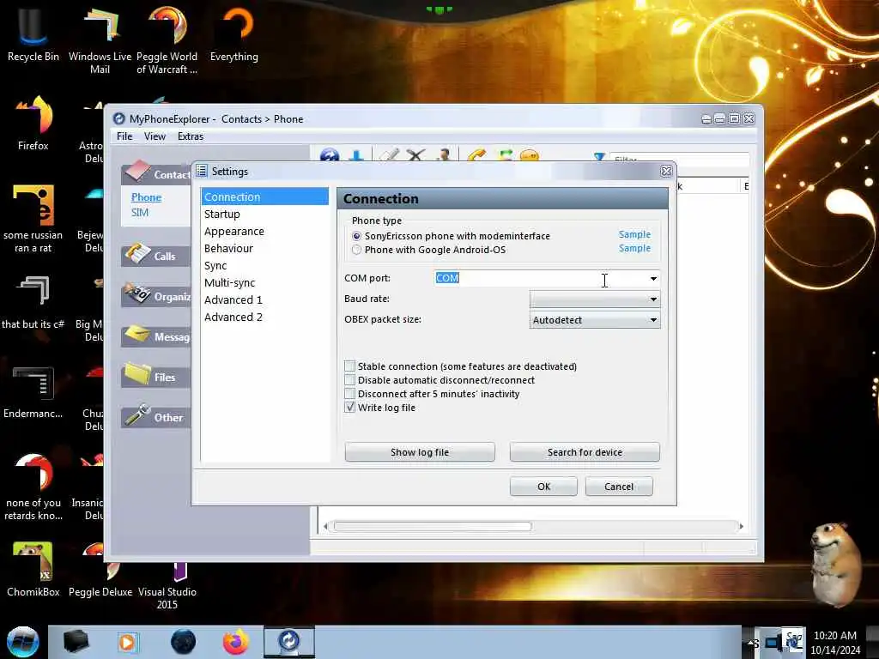
Task: Click the horizontal scrollbar thumb in contact list
Action: [433, 526]
